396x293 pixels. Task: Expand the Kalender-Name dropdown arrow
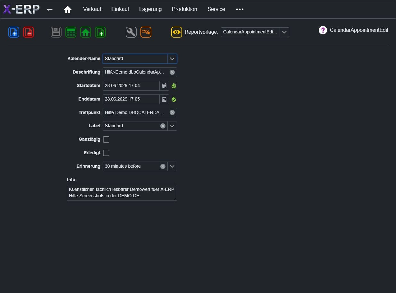pos(172,59)
